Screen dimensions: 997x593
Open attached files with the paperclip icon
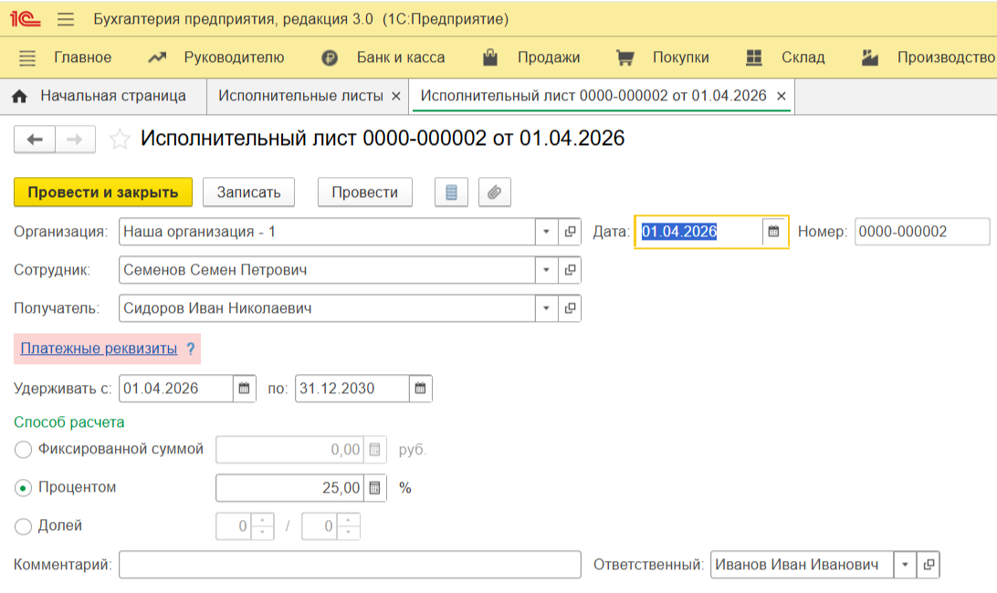(494, 192)
